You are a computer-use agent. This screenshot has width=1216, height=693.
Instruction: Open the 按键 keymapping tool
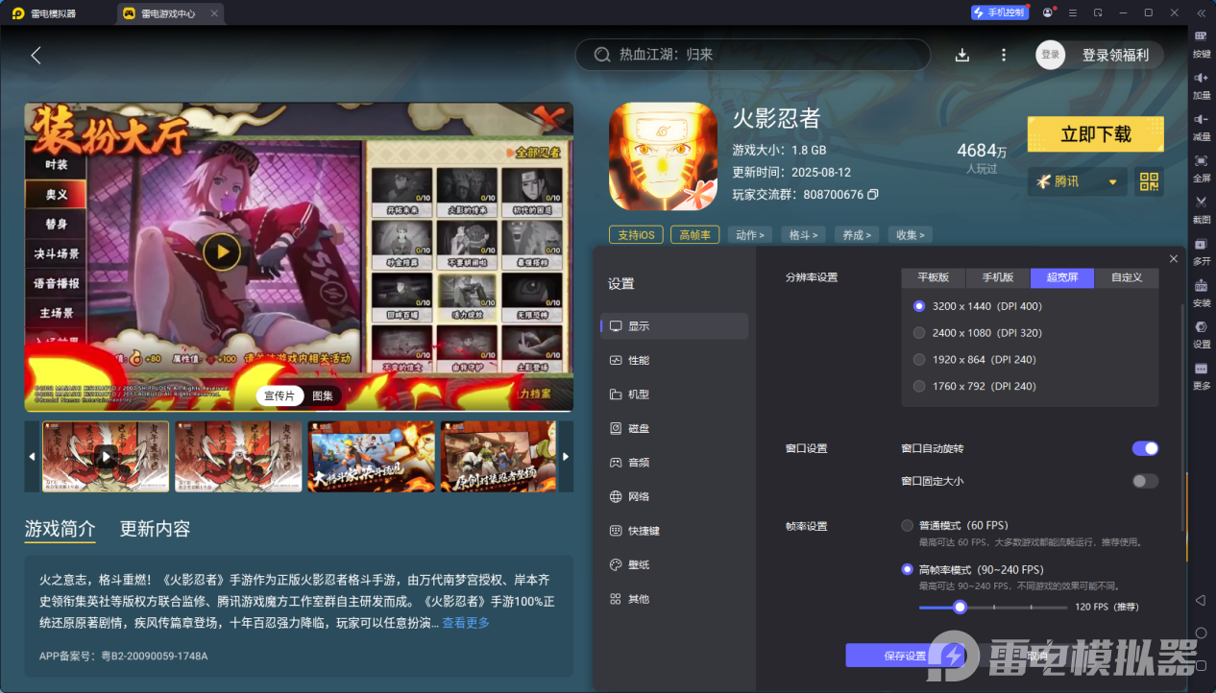tap(1201, 43)
